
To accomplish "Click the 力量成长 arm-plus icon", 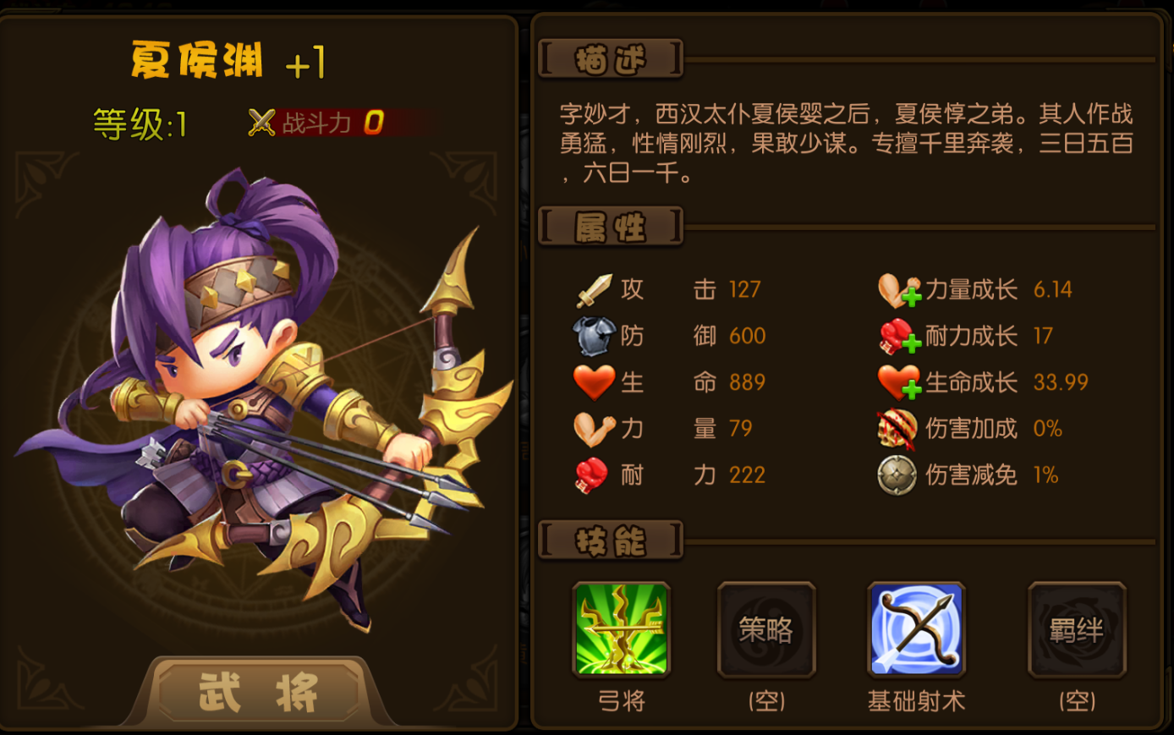I will point(898,290).
